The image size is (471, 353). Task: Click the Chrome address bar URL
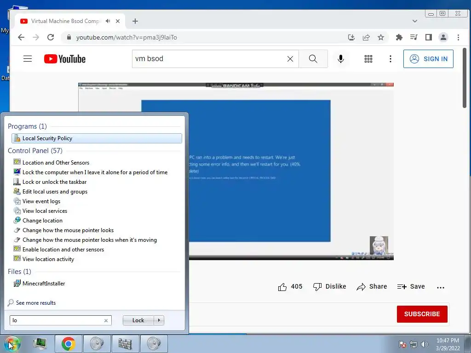(126, 37)
